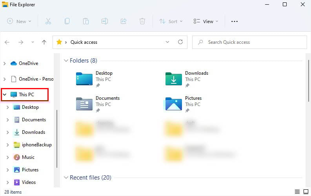Image resolution: width=311 pixels, height=196 pixels.
Task: Open the Pictures folder tile
Action: click(x=184, y=104)
